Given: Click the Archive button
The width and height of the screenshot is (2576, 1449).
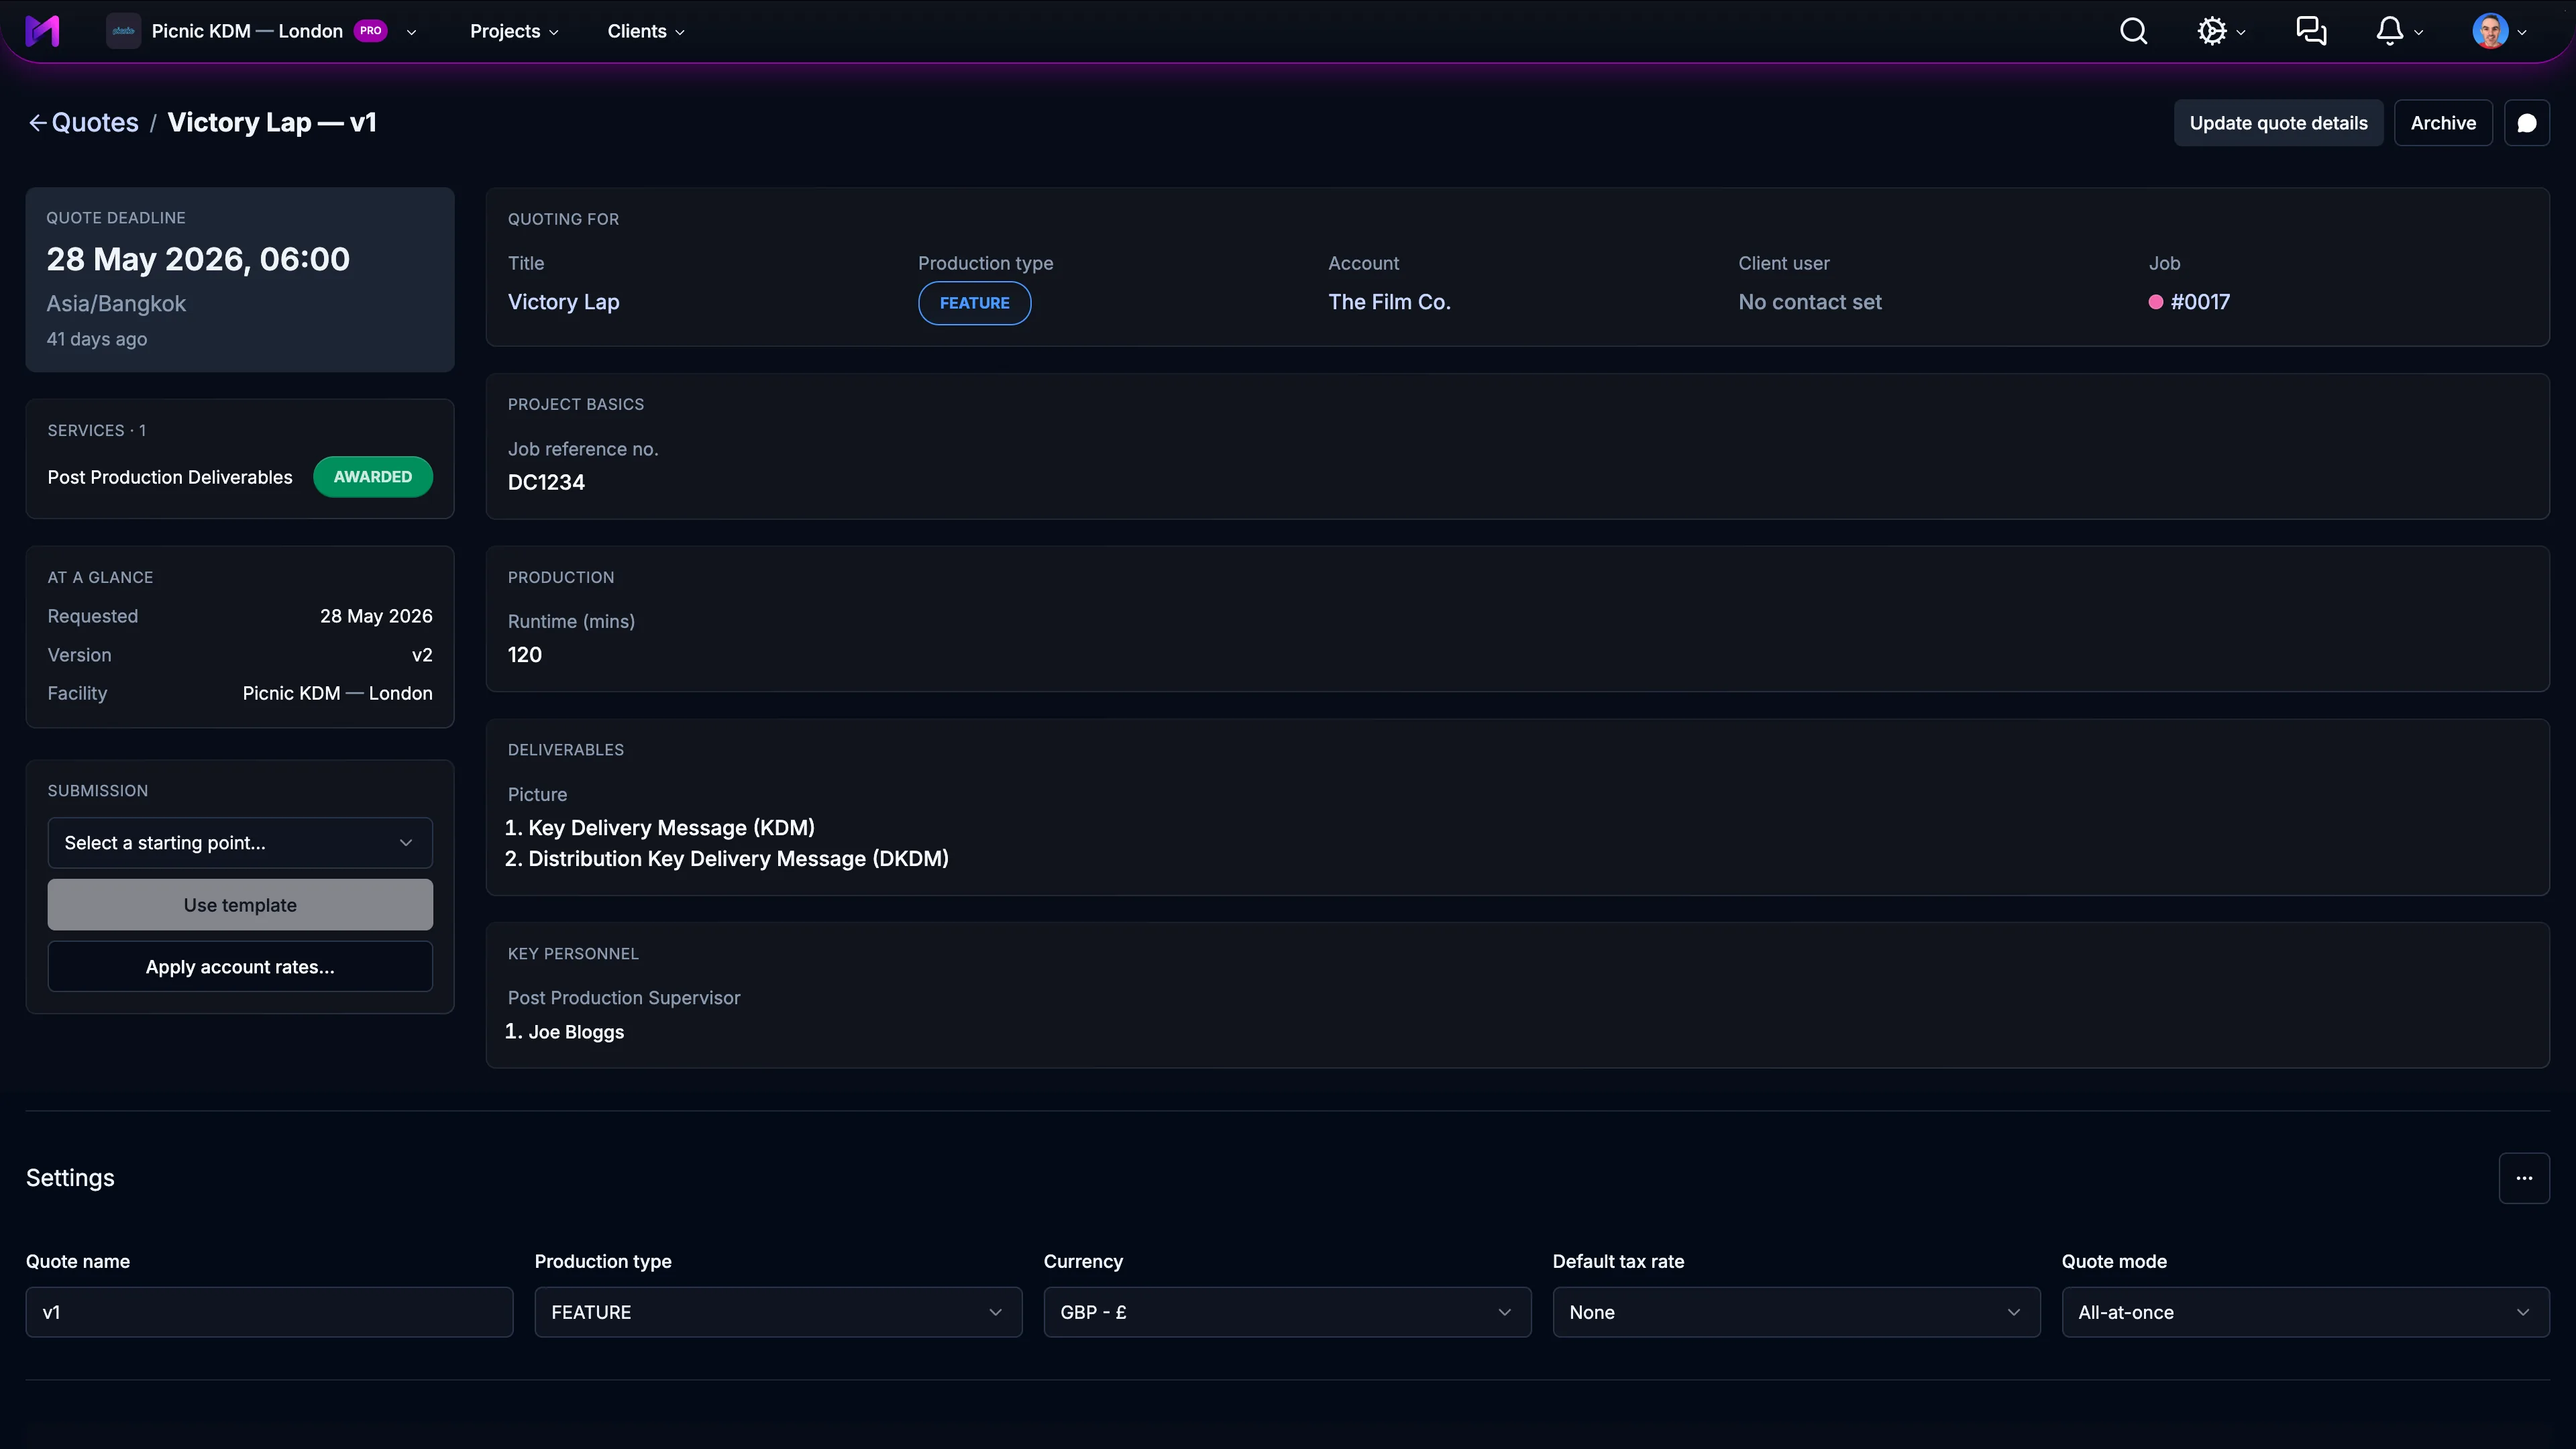Looking at the screenshot, I should pyautogui.click(x=2443, y=123).
